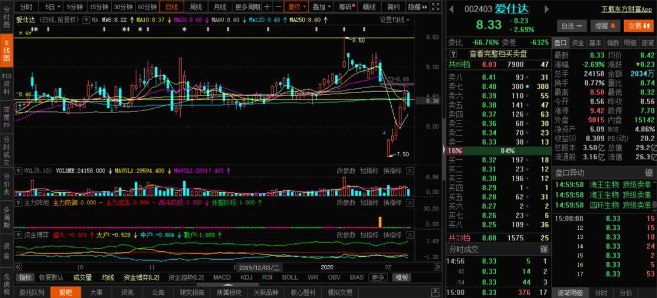Remove from watchlist via 自选 button
Image resolution: width=657 pixels, height=298 pixels.
point(572,26)
